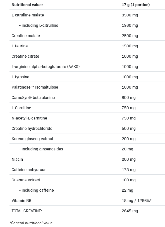This screenshot has width=165, height=227.
Task: Click the 800 mg beta alanine value
Action: coord(129,97)
